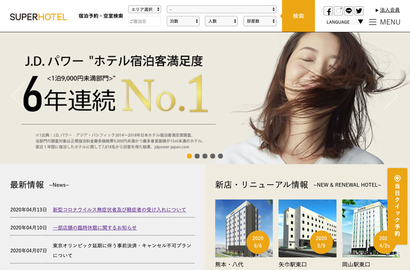Screen dimensions: 410x270
Task: Open the Facebook social icon
Action: [328, 11]
